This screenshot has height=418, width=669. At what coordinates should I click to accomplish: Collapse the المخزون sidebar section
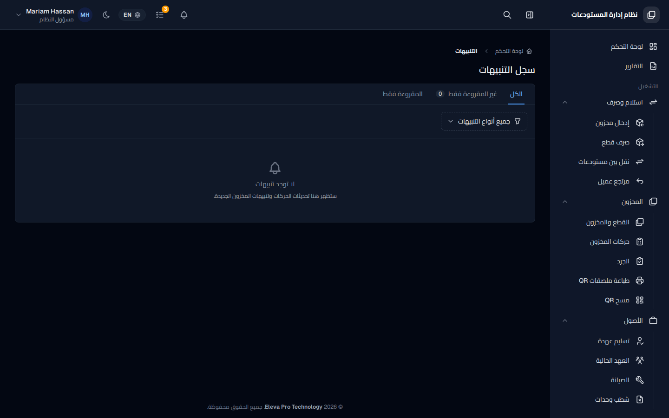coord(609,202)
